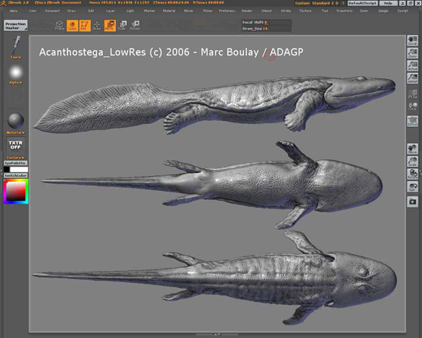
Task: Open the Zscript menu
Action: click(x=403, y=11)
